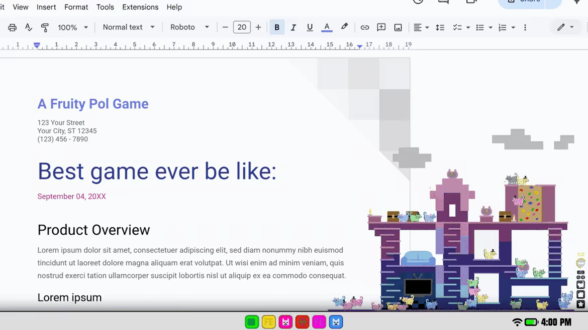Screen dimensions: 588x330
Task: Open the Tools menu
Action: click(105, 7)
